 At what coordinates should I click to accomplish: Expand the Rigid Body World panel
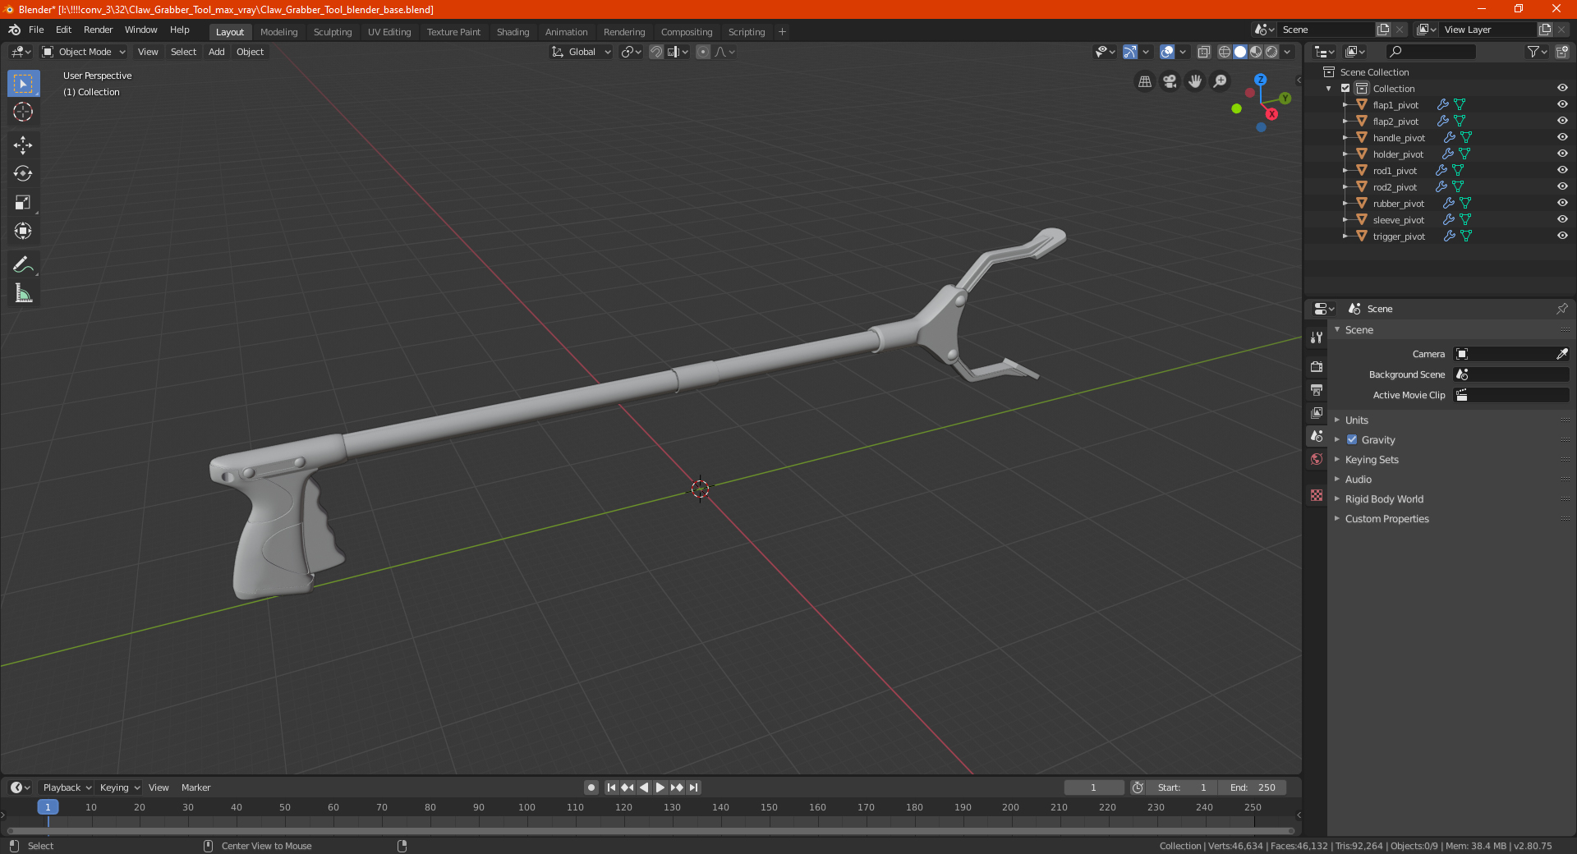tap(1384, 499)
